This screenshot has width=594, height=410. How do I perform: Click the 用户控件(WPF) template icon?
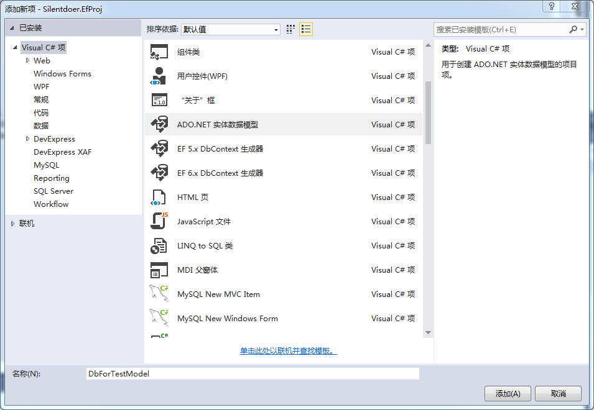tap(159, 76)
